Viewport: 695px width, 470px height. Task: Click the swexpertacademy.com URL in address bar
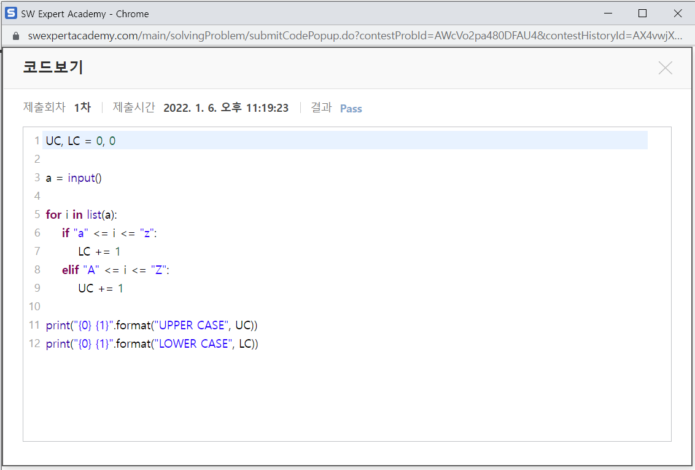tap(355, 36)
